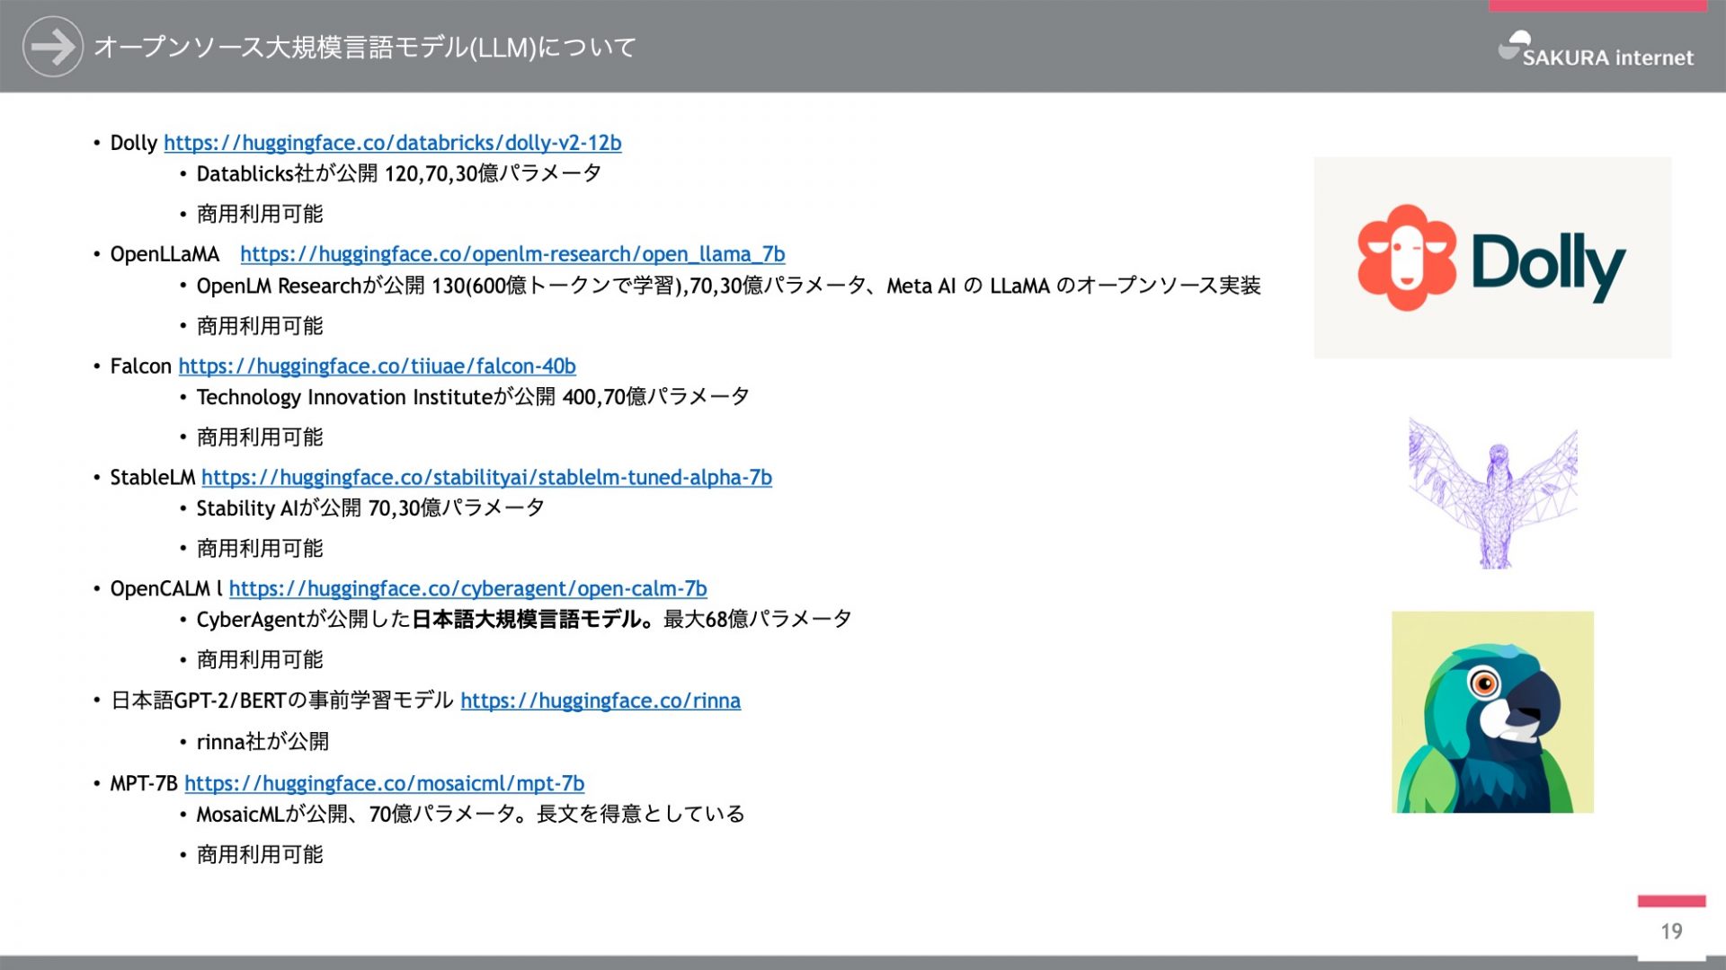Click the purple wireframe falcon image
Viewport: 1726px width, 970px height.
tap(1493, 493)
